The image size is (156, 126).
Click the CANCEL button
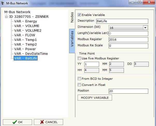(48, 122)
